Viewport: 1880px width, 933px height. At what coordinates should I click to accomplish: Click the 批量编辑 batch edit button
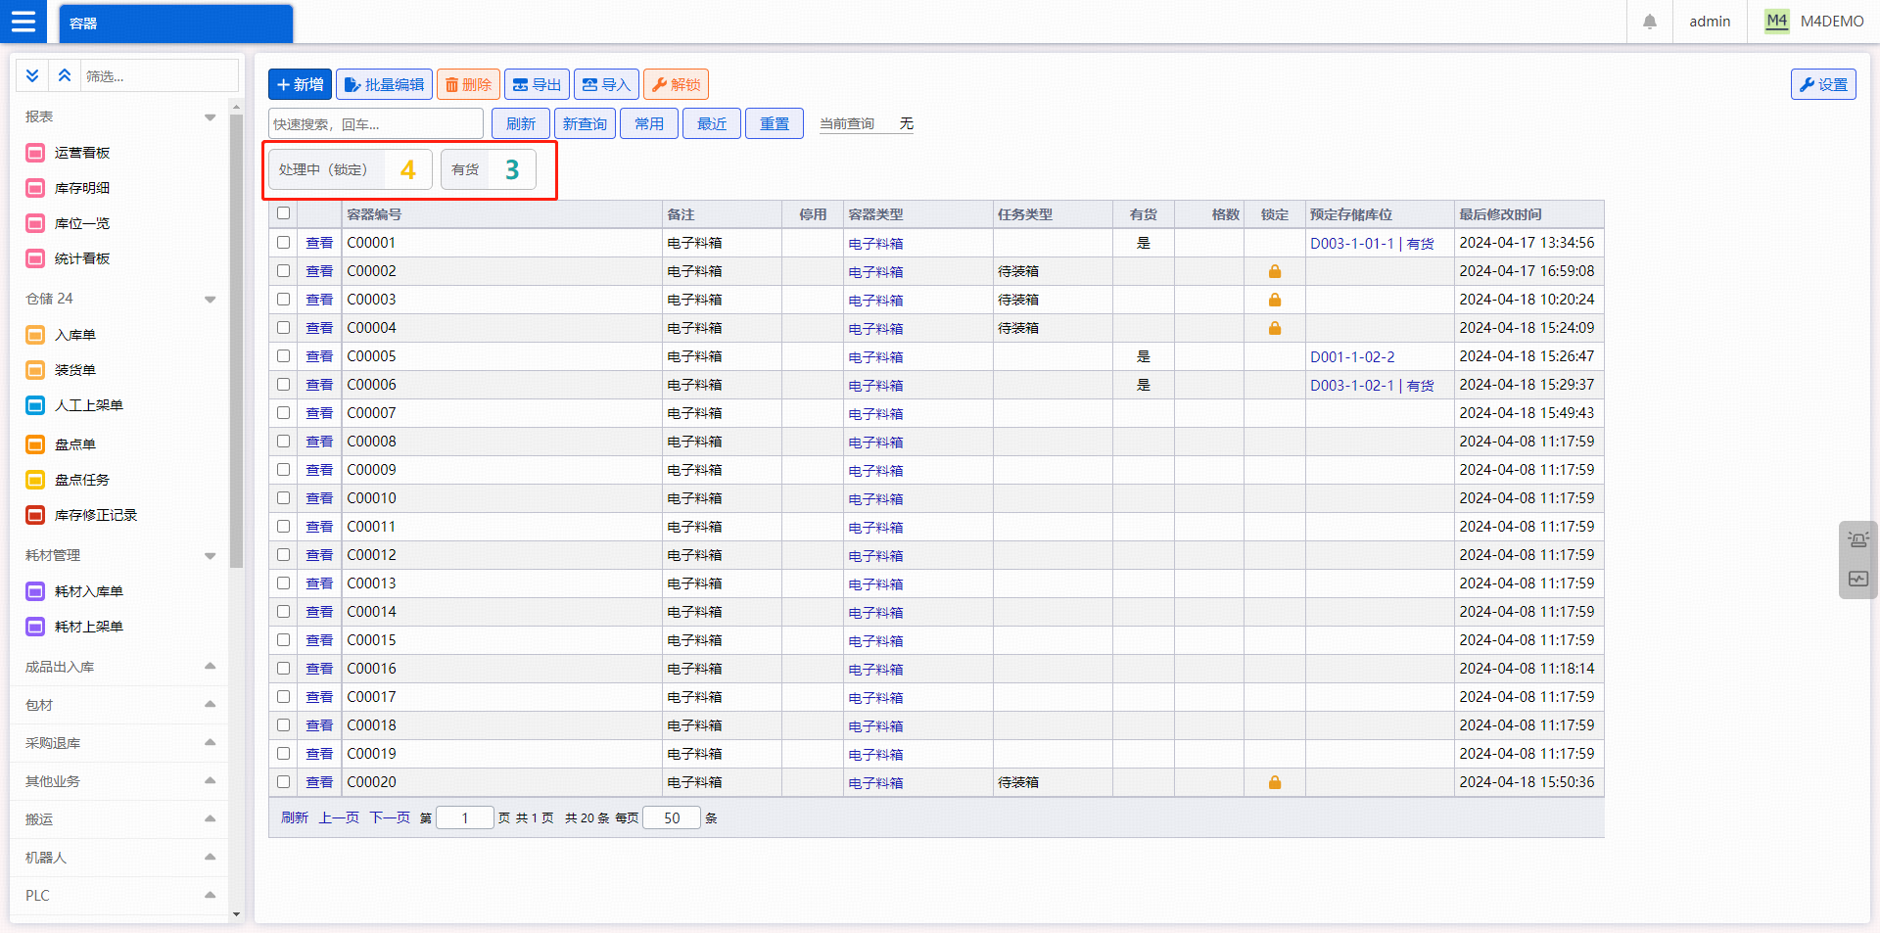click(x=384, y=84)
